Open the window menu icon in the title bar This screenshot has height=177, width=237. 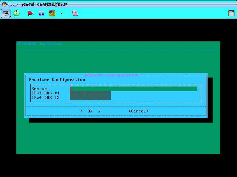coord(4,4)
